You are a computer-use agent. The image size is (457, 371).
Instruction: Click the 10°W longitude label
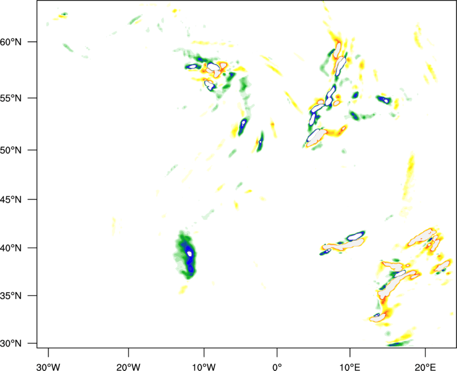[x=204, y=367]
